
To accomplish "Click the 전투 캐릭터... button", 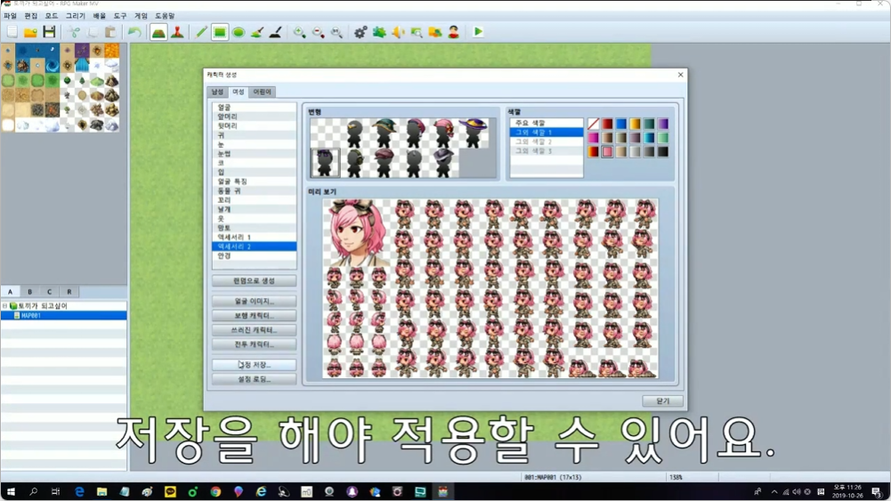I will coord(254,344).
